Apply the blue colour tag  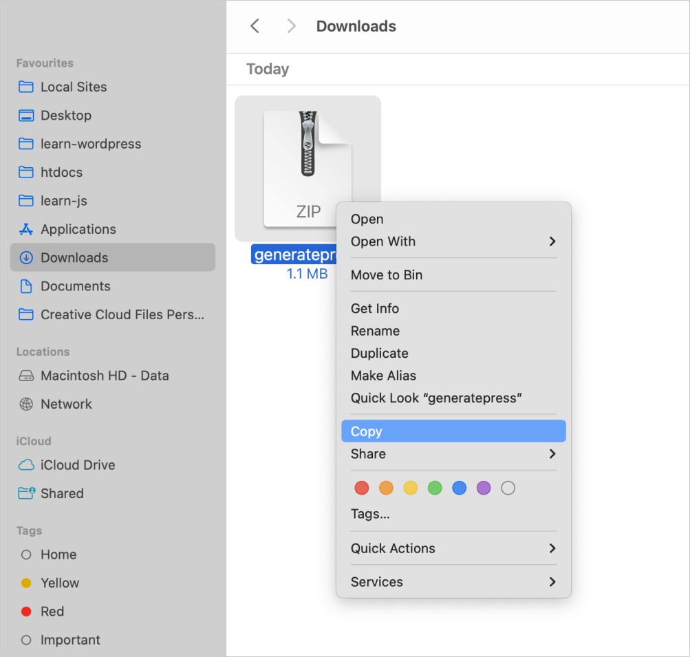(459, 488)
